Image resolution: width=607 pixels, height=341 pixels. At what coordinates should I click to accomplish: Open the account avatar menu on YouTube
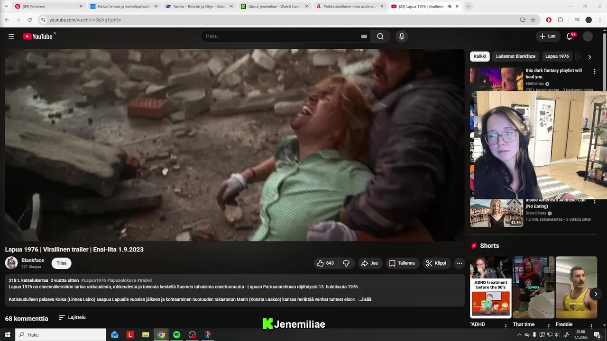pos(588,36)
